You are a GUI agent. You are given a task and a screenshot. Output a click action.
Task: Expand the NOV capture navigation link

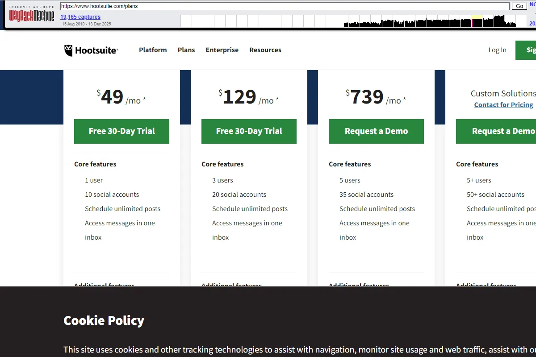[x=532, y=4]
